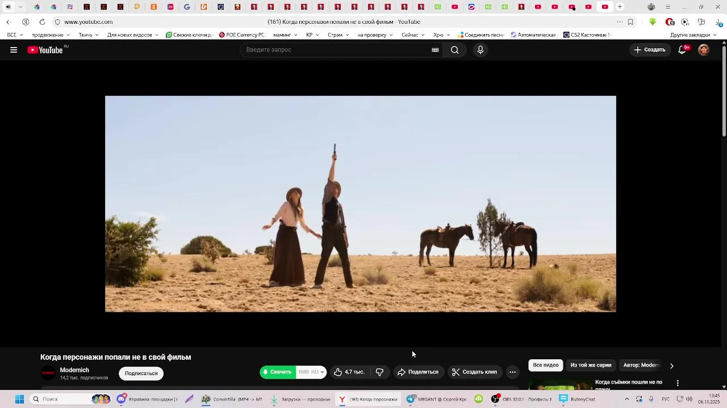Expand the Твичь bookmarks folder
This screenshot has height=408, width=727.
(x=89, y=35)
